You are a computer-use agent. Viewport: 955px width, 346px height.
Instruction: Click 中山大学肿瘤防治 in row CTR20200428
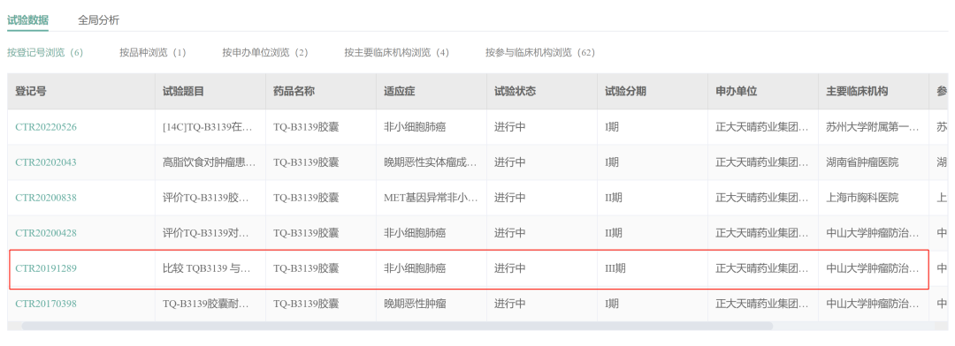873,233
